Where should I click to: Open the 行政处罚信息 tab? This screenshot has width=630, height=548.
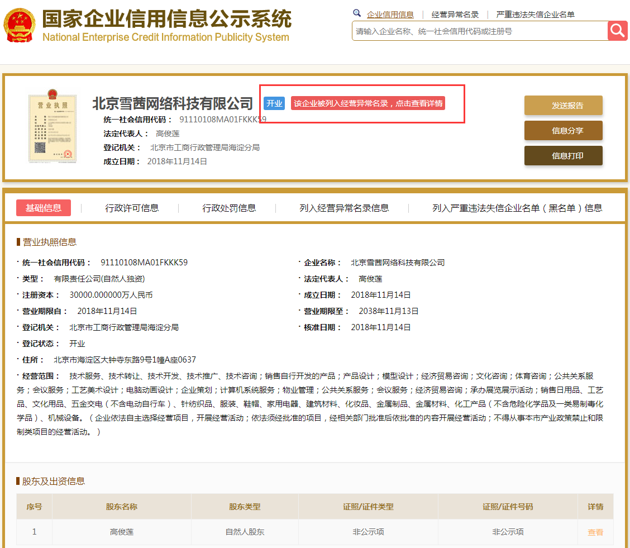pos(229,208)
